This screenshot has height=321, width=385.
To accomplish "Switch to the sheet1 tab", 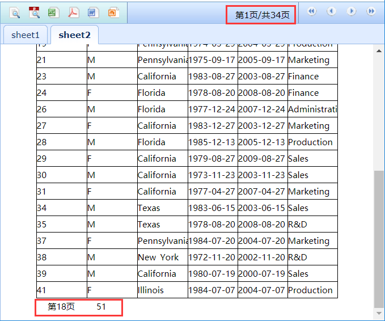I will [26, 35].
